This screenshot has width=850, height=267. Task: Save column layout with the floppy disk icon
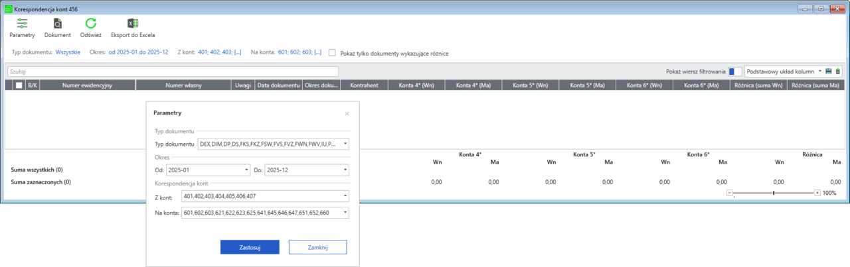point(828,72)
